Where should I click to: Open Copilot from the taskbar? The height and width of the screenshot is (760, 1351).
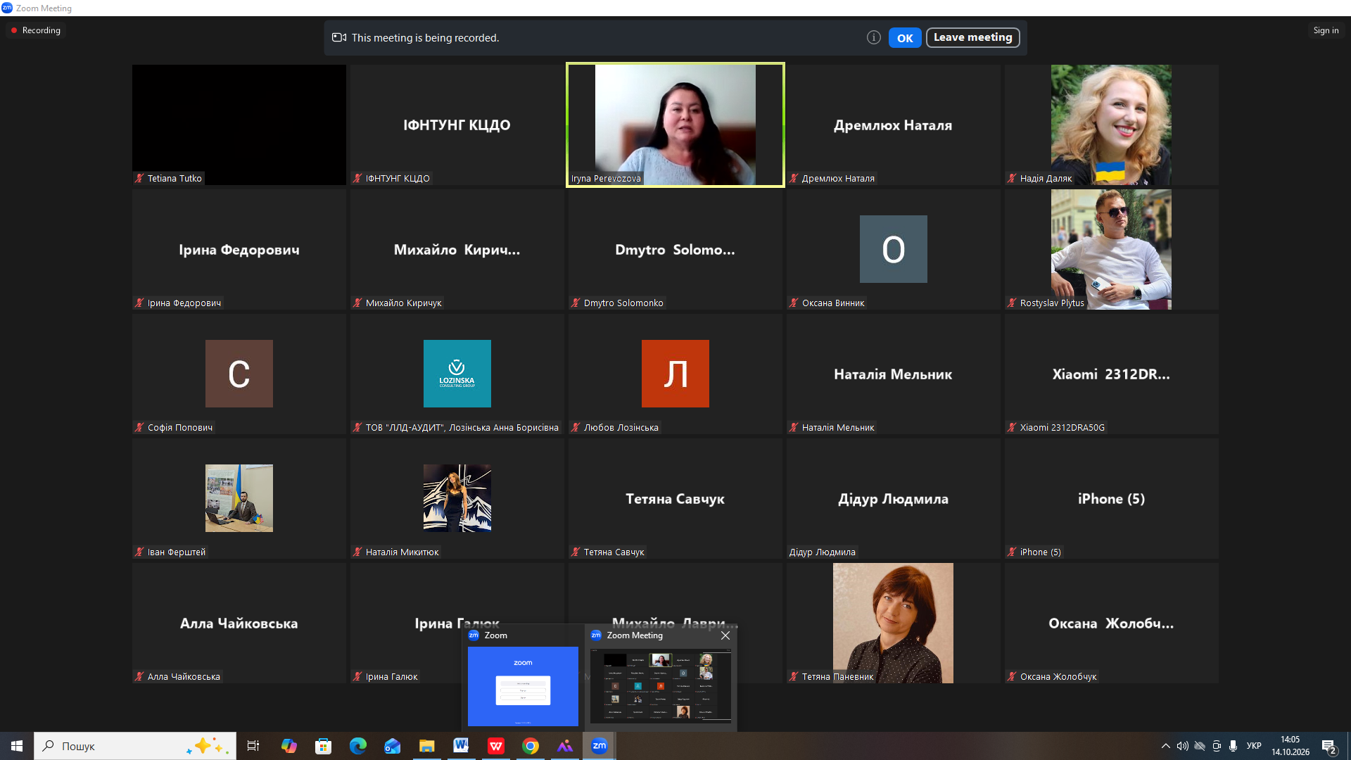(x=289, y=746)
